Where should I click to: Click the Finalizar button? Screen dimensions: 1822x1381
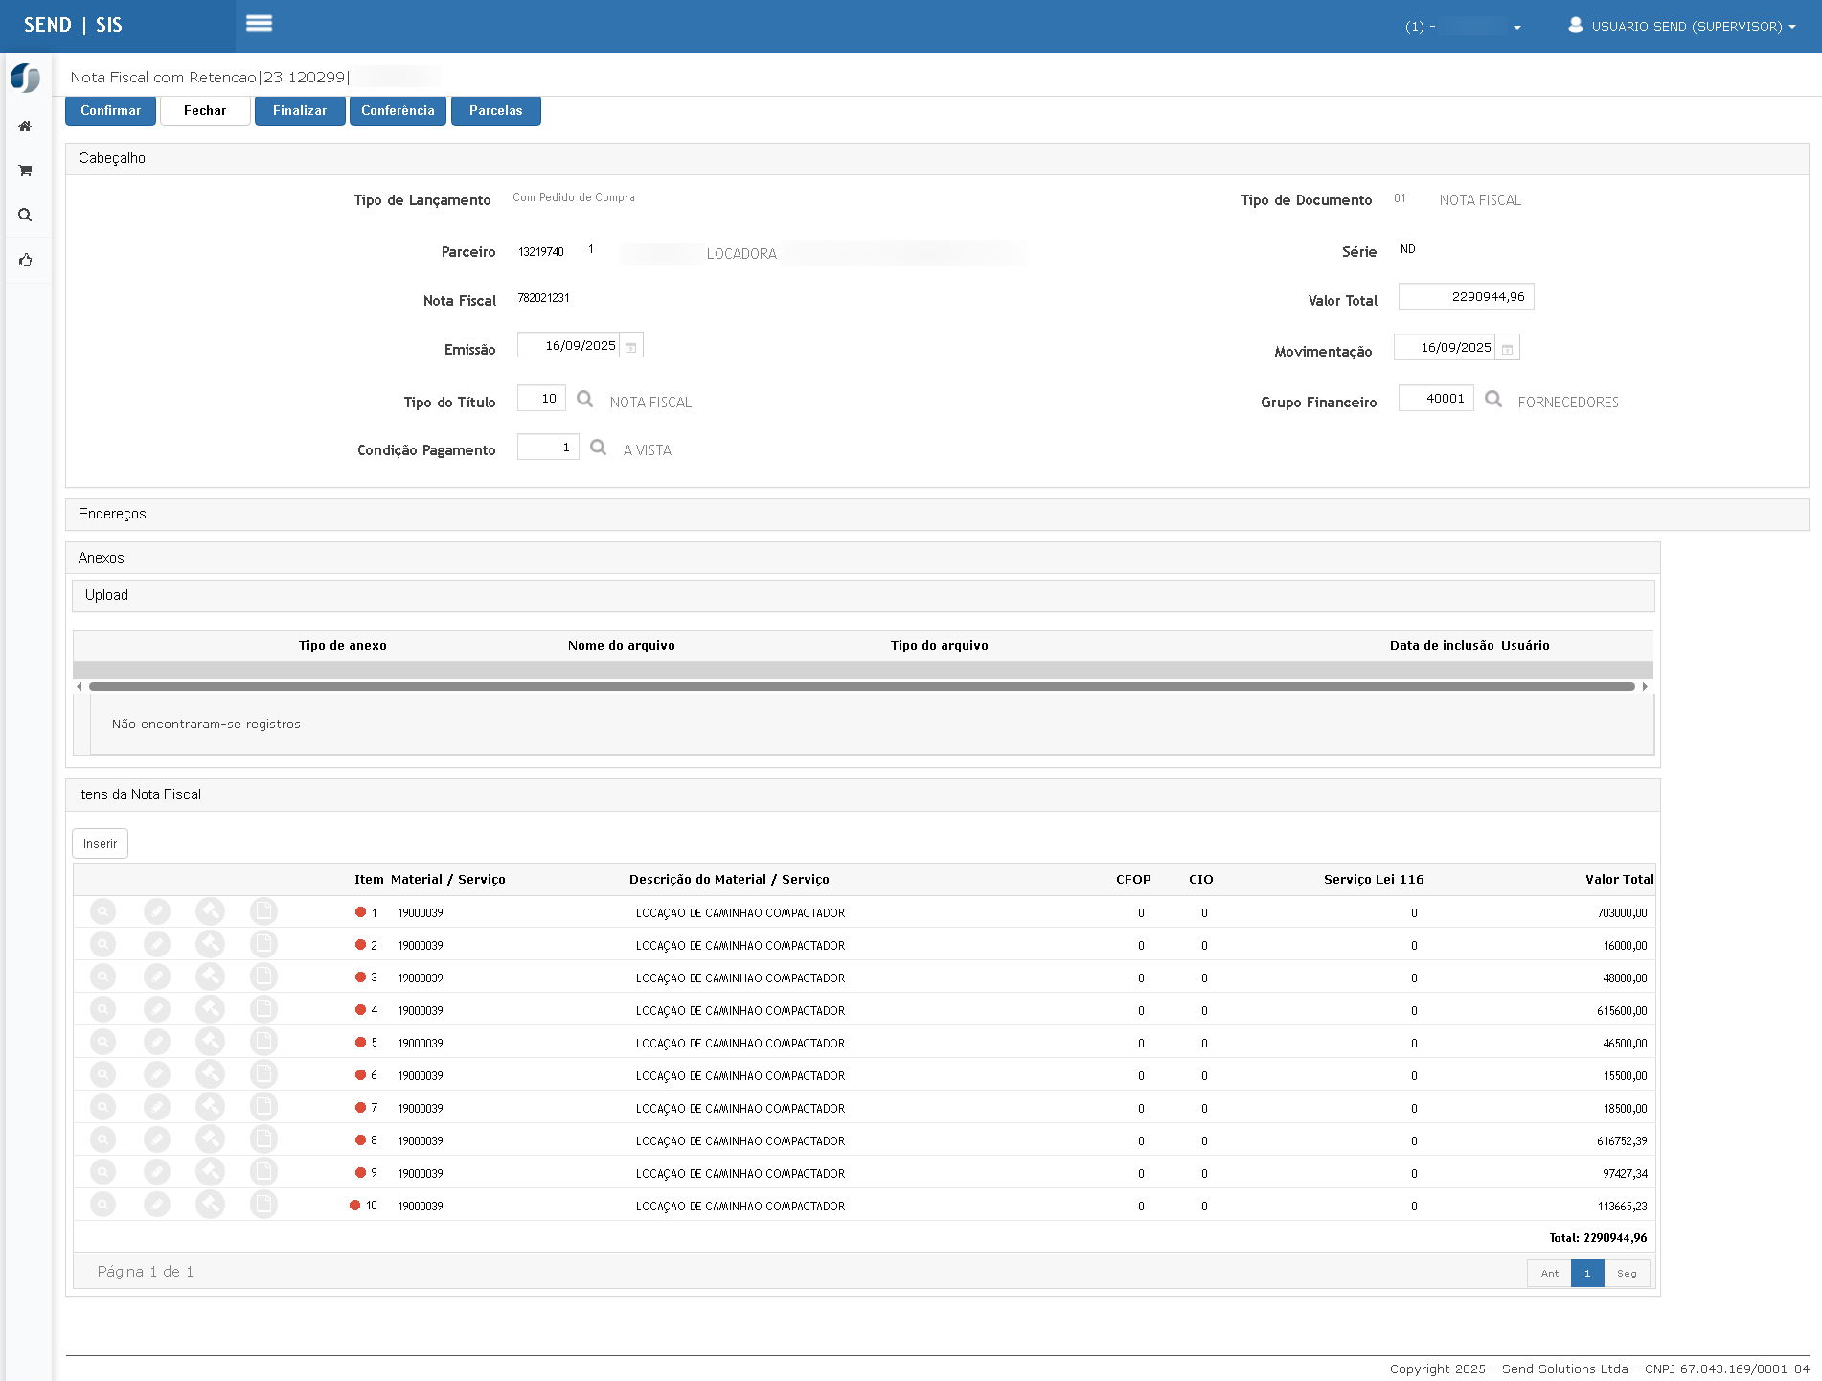[299, 111]
